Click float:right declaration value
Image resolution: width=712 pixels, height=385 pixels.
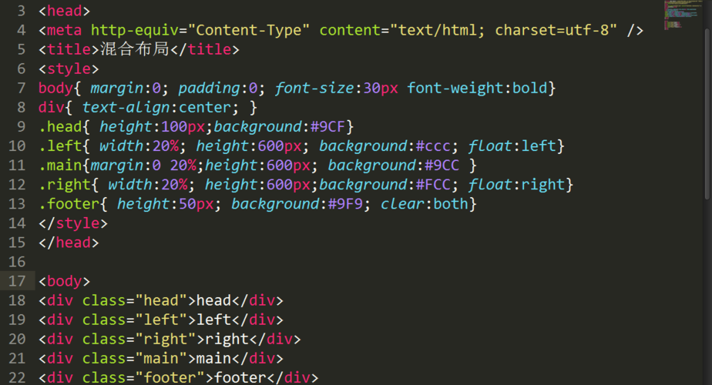tap(543, 184)
